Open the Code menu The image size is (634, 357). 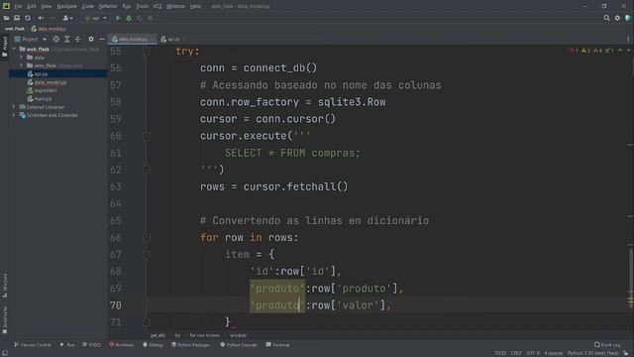point(88,6)
